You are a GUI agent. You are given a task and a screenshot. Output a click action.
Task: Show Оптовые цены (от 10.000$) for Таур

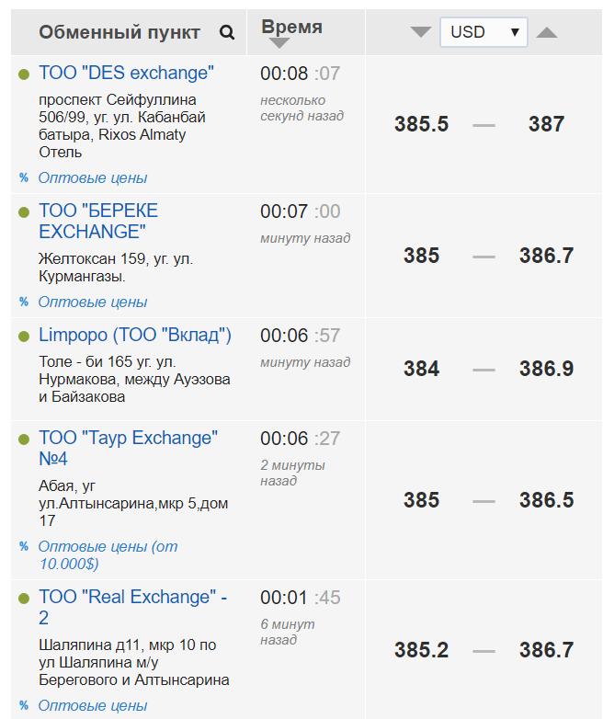108,554
